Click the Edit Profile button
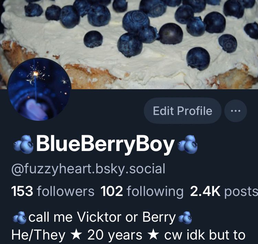Screen dimensions: 258x244 pyautogui.click(x=182, y=111)
